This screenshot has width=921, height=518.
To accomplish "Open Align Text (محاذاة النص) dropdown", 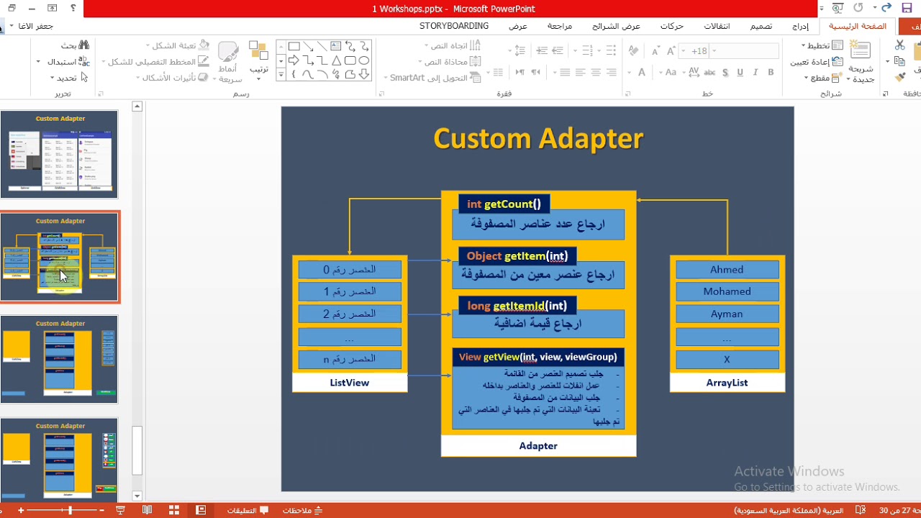I will tap(450, 61).
